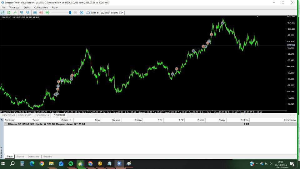Click the Salta al jump button
The width and height of the screenshot is (300, 169).
pos(92,13)
